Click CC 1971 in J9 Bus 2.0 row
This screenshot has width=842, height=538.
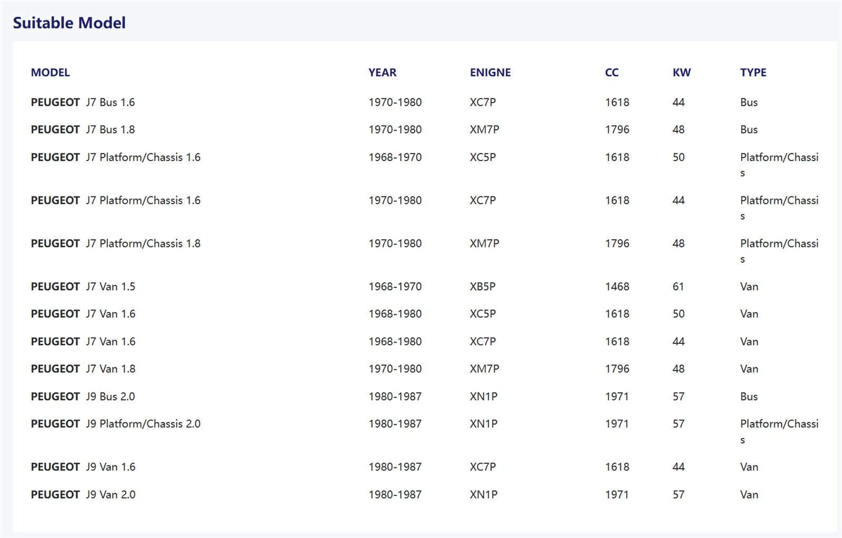click(x=617, y=396)
